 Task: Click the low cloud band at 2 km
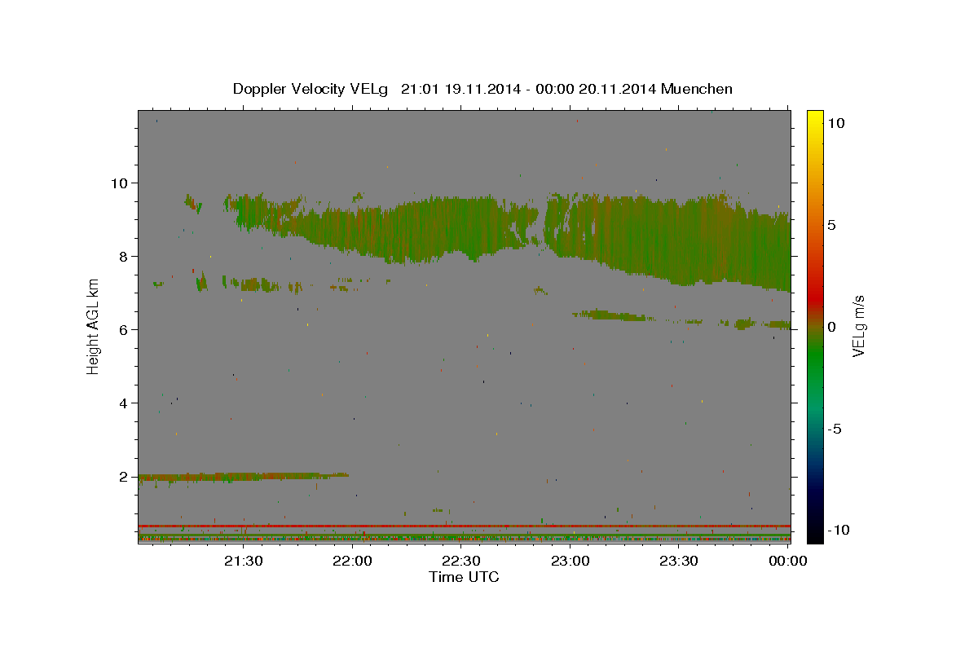(x=243, y=477)
